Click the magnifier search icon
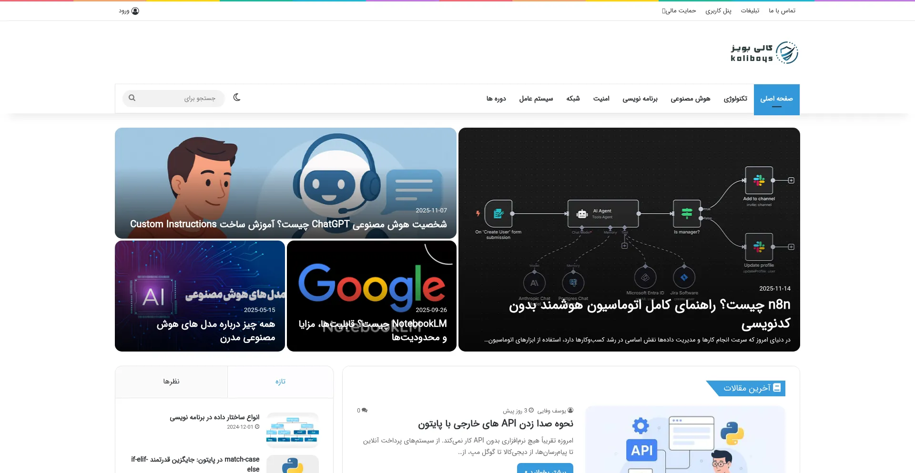915x473 pixels. tap(132, 98)
